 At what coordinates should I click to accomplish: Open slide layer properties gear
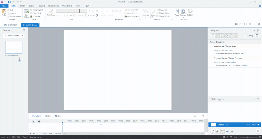tap(258, 131)
